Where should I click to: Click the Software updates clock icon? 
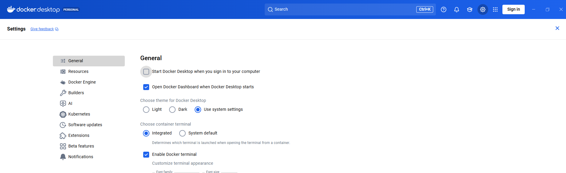63,125
